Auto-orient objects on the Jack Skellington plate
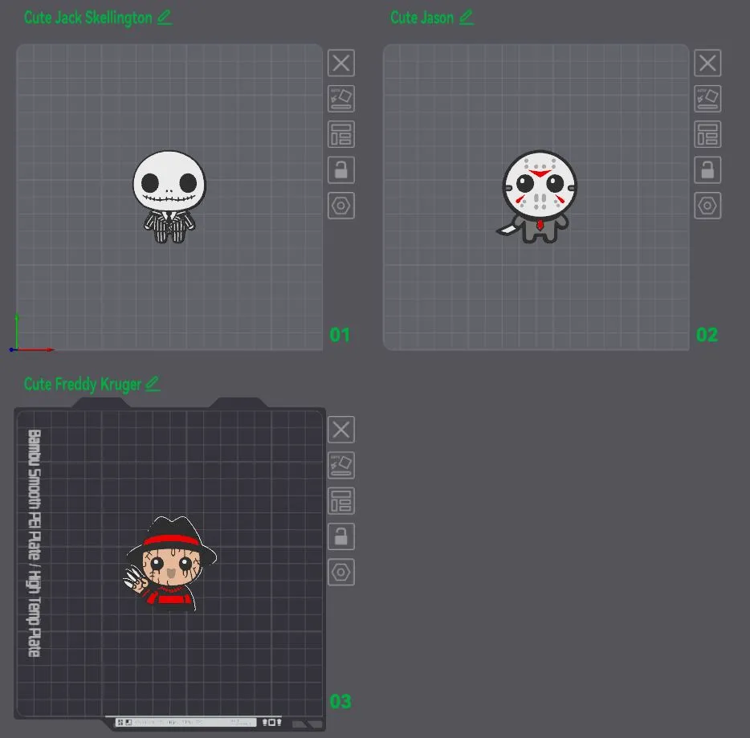750x738 pixels. [340, 98]
